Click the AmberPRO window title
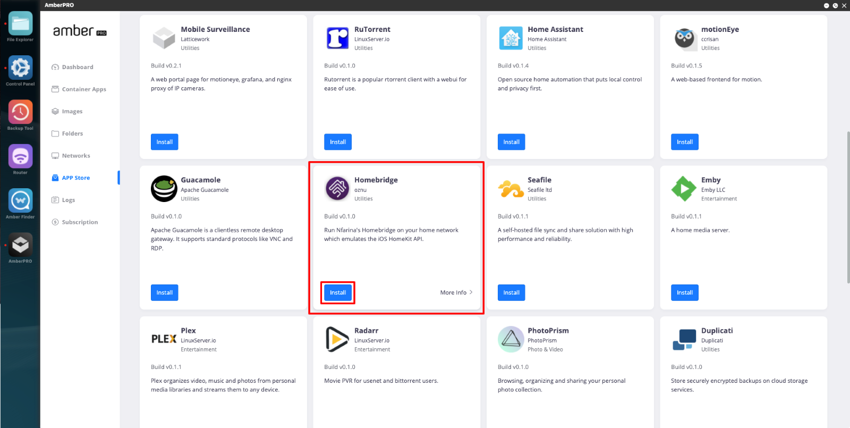 click(x=59, y=5)
